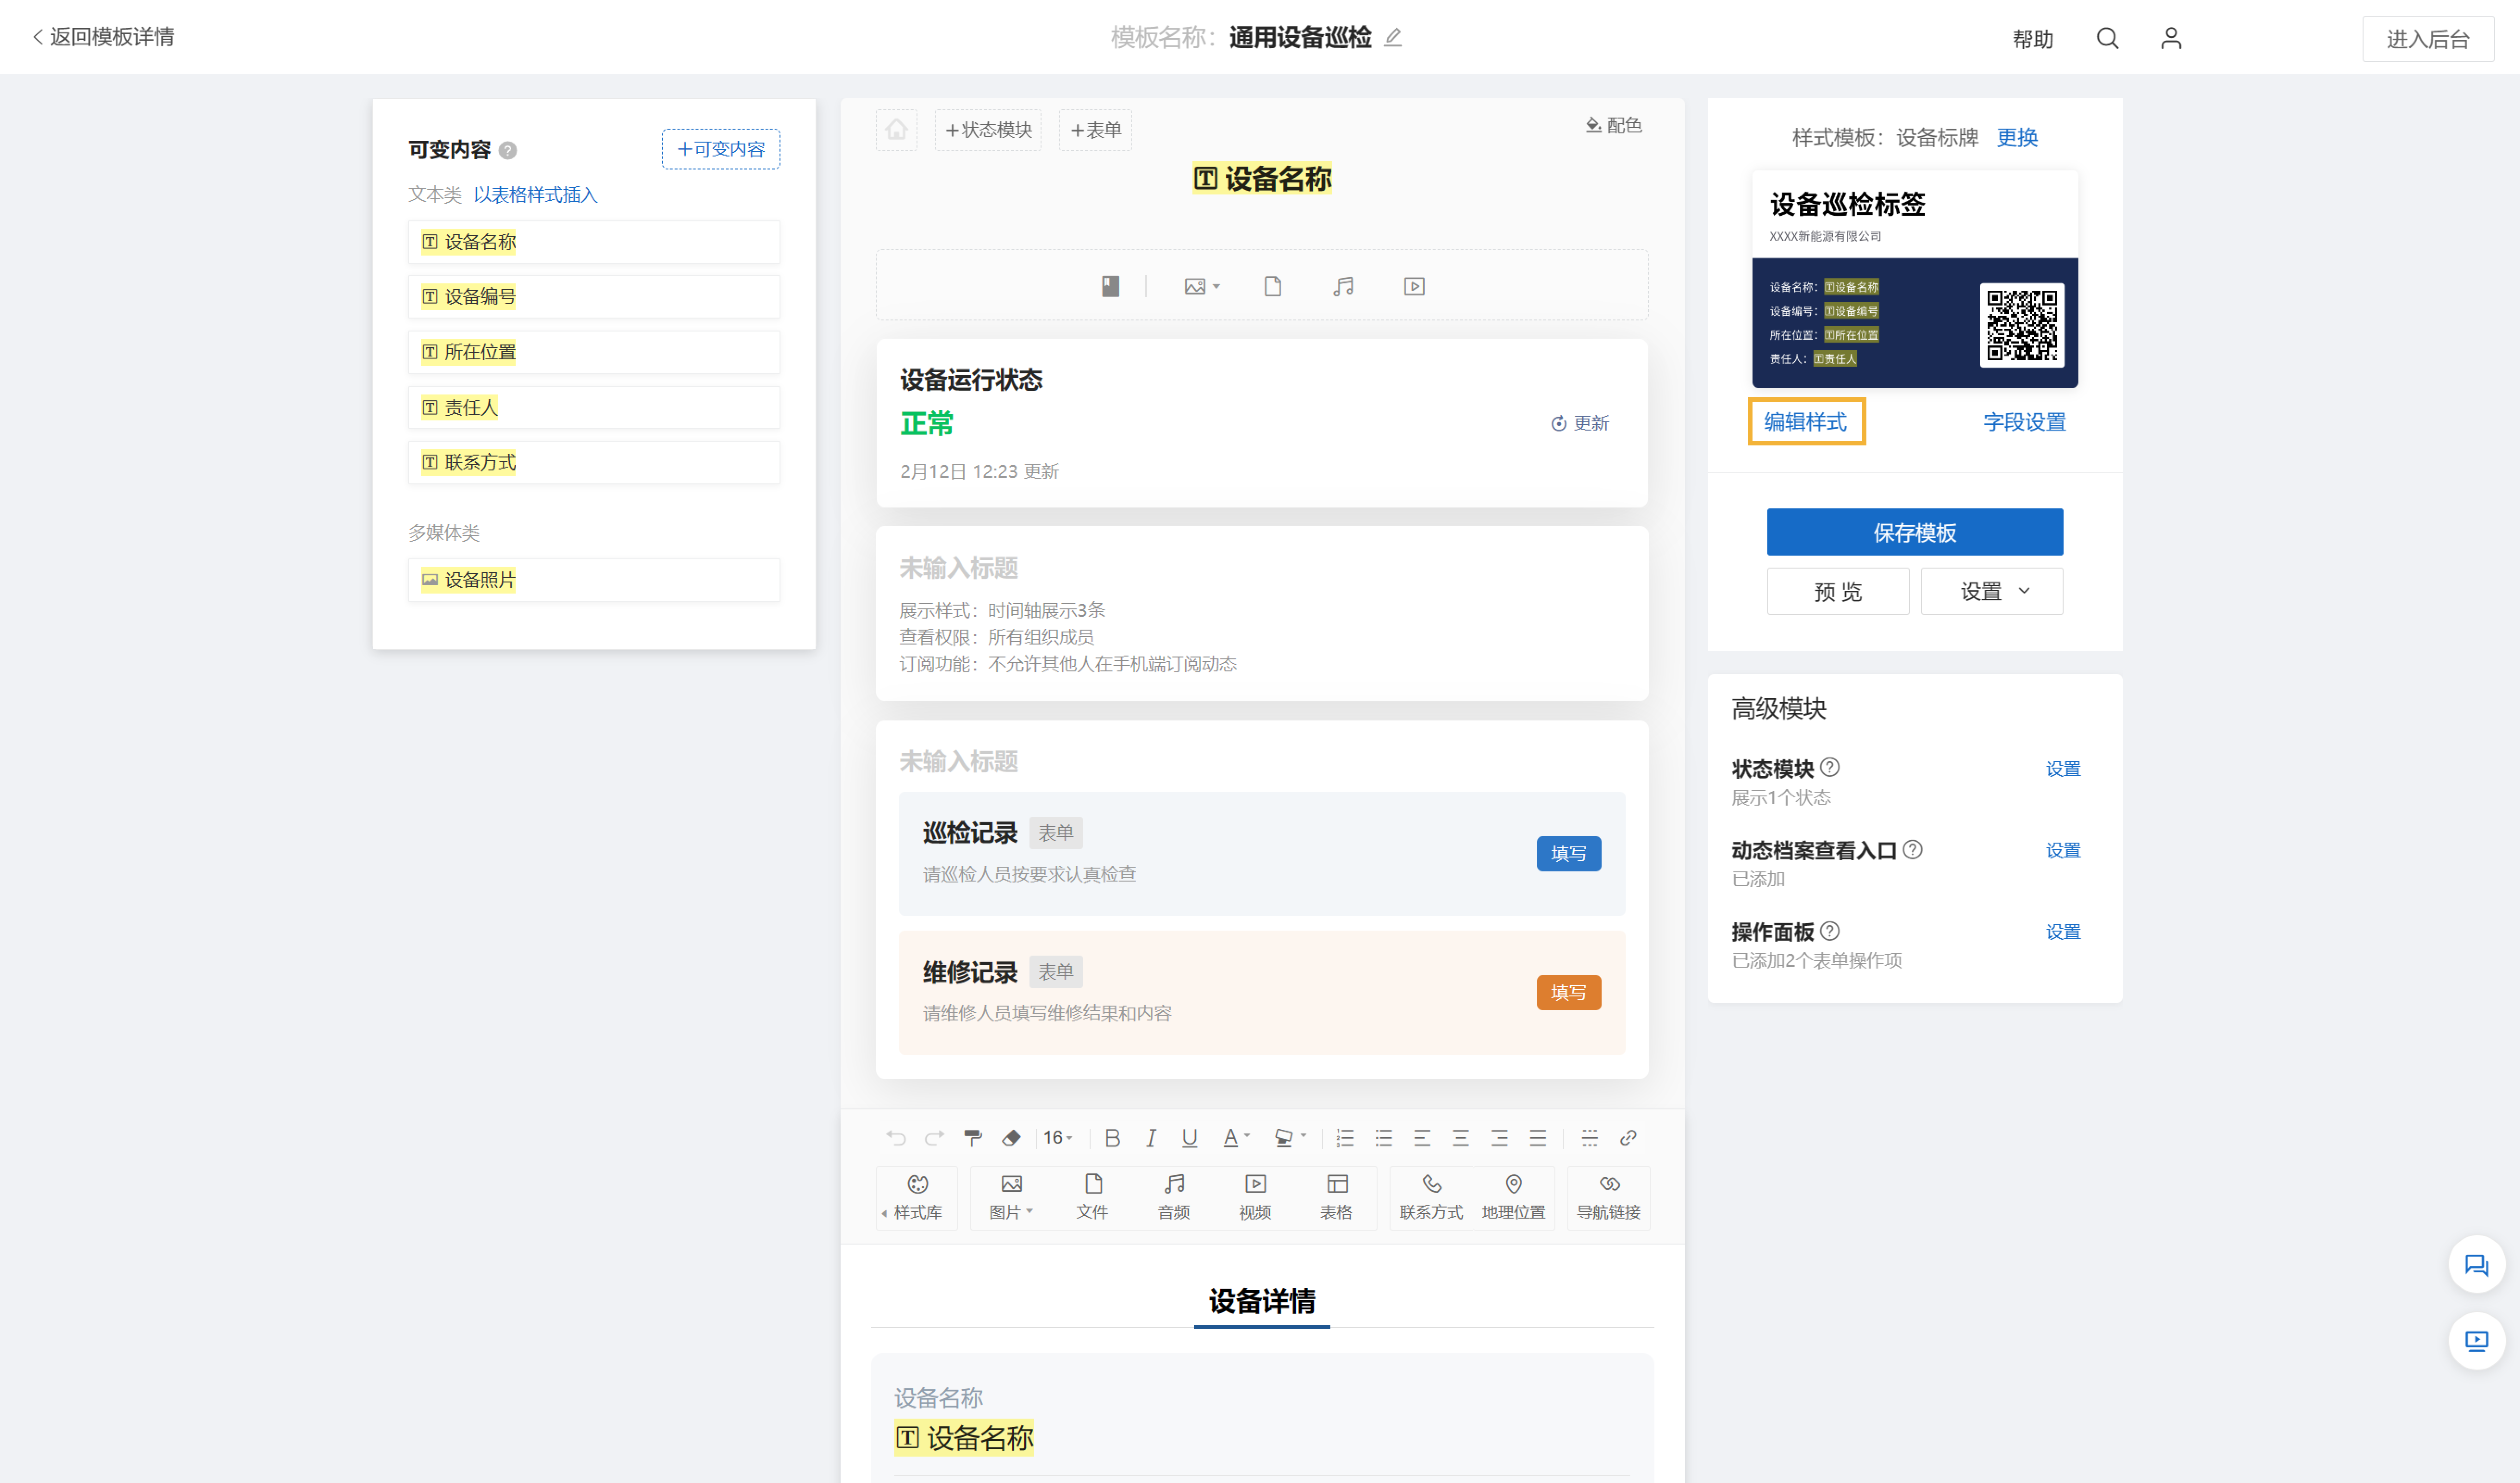
Task: Select the 设备编号 variable field
Action: tap(594, 297)
